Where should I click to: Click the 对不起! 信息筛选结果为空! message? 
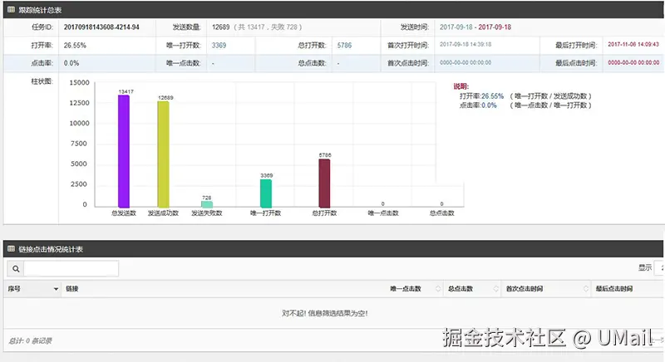(x=324, y=313)
